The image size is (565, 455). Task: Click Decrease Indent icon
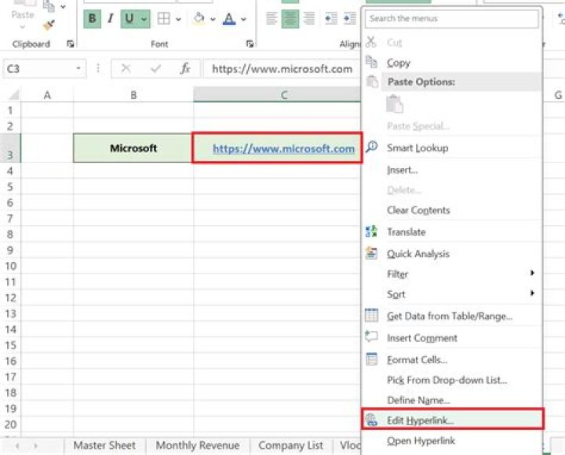[331, 18]
